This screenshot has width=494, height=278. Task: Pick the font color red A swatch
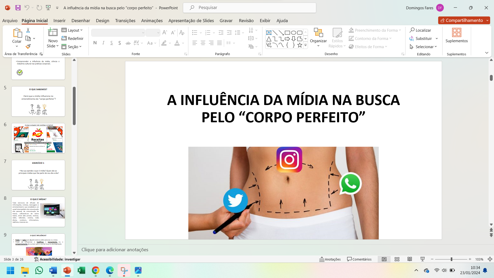pos(177,43)
